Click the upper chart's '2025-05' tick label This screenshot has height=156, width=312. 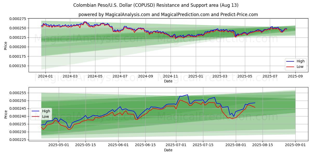pyautogui.click(x=245, y=76)
